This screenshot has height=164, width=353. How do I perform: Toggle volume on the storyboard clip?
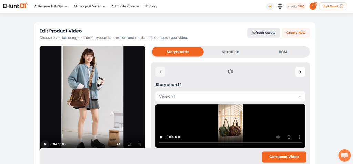coord(278,137)
